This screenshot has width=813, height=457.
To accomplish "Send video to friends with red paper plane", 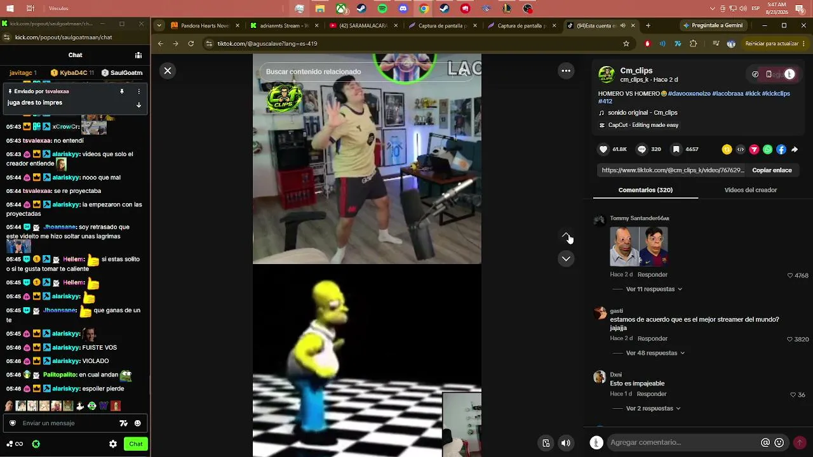I will click(x=754, y=150).
